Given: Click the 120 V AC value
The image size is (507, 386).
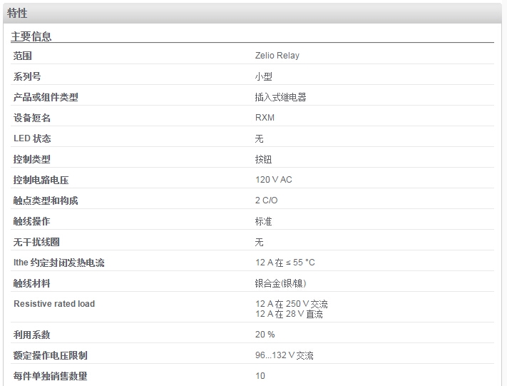Looking at the screenshot, I should pyautogui.click(x=274, y=180).
